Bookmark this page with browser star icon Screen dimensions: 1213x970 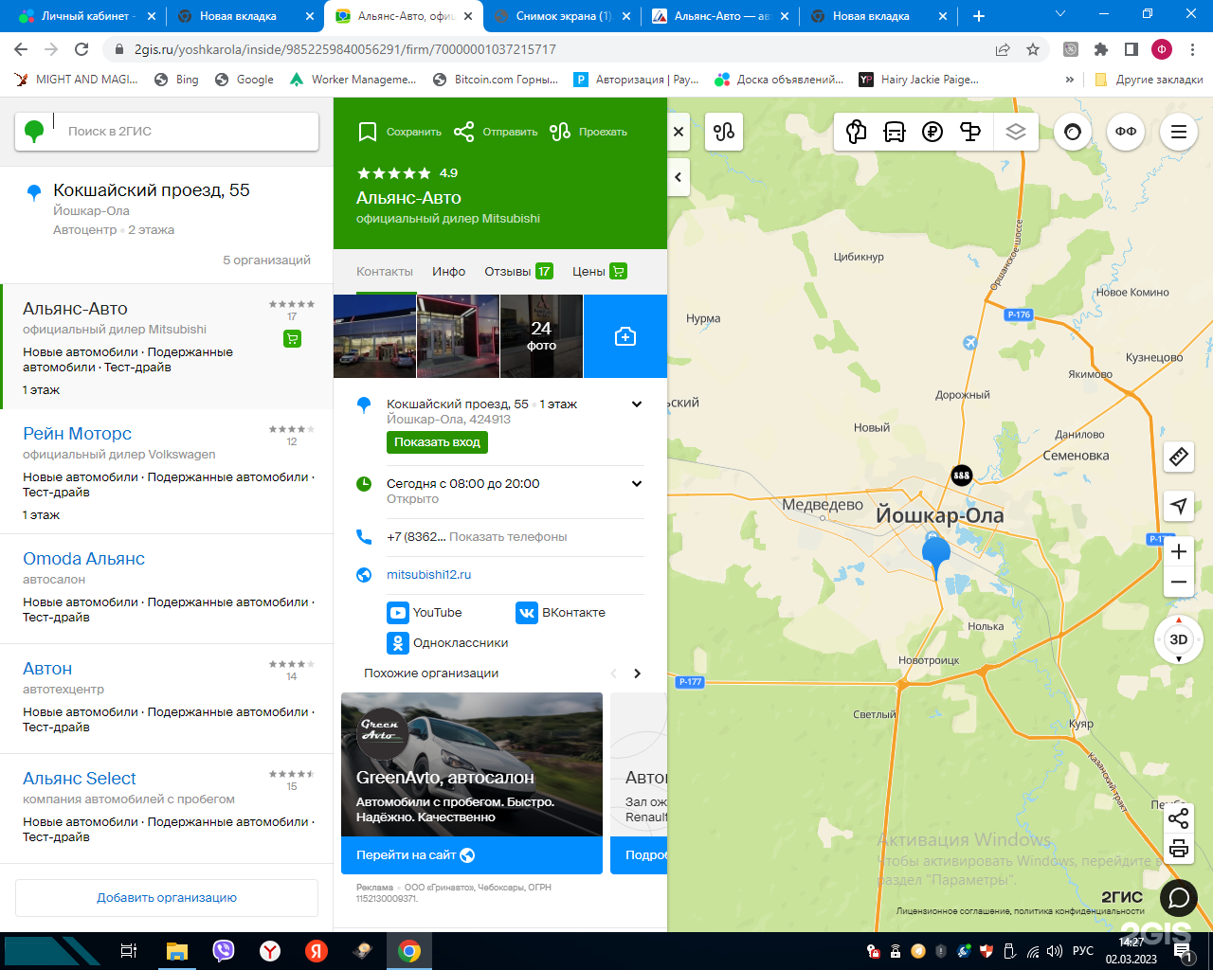(x=1033, y=49)
